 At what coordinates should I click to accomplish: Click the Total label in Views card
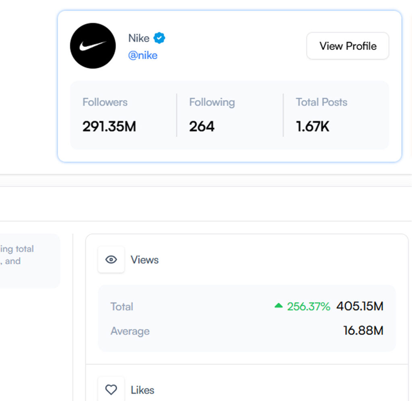[122, 307]
